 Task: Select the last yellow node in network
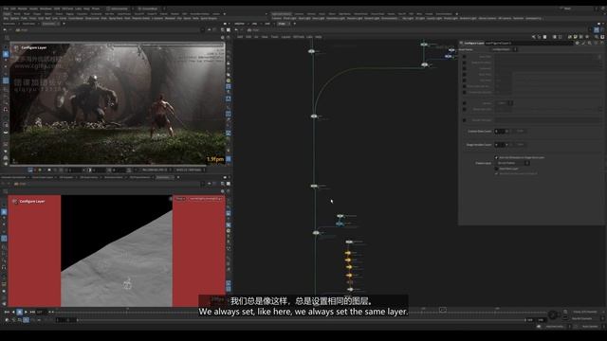(349, 276)
